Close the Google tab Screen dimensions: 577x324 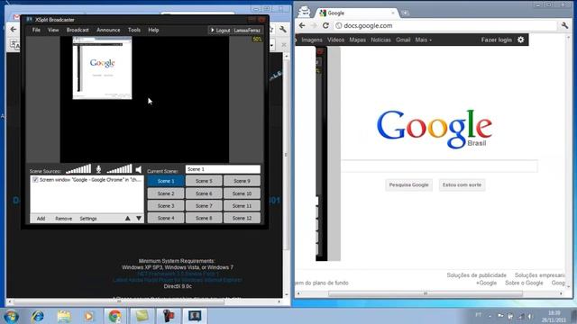pos(393,13)
